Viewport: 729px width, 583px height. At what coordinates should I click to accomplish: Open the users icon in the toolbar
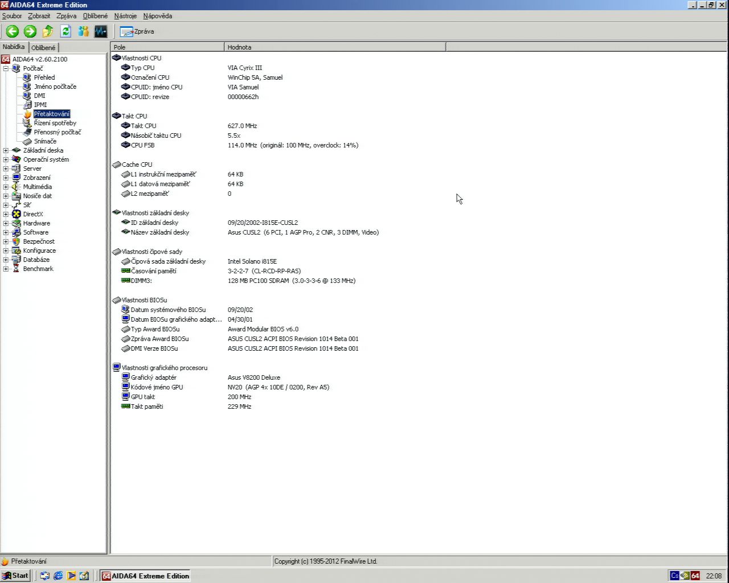(83, 31)
